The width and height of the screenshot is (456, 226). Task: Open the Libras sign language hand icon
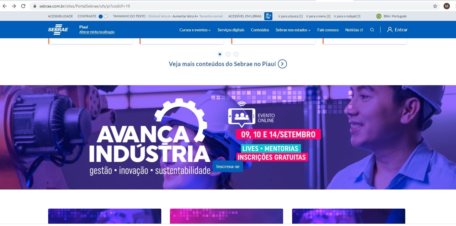click(268, 16)
